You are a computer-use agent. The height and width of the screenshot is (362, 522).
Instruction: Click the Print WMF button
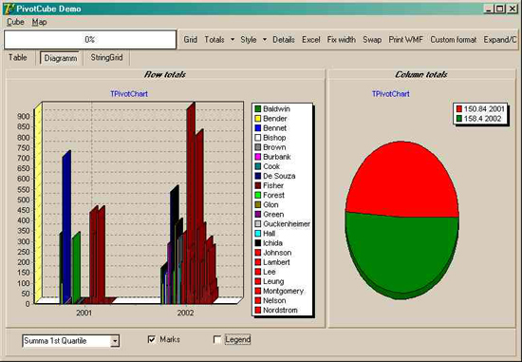[405, 40]
